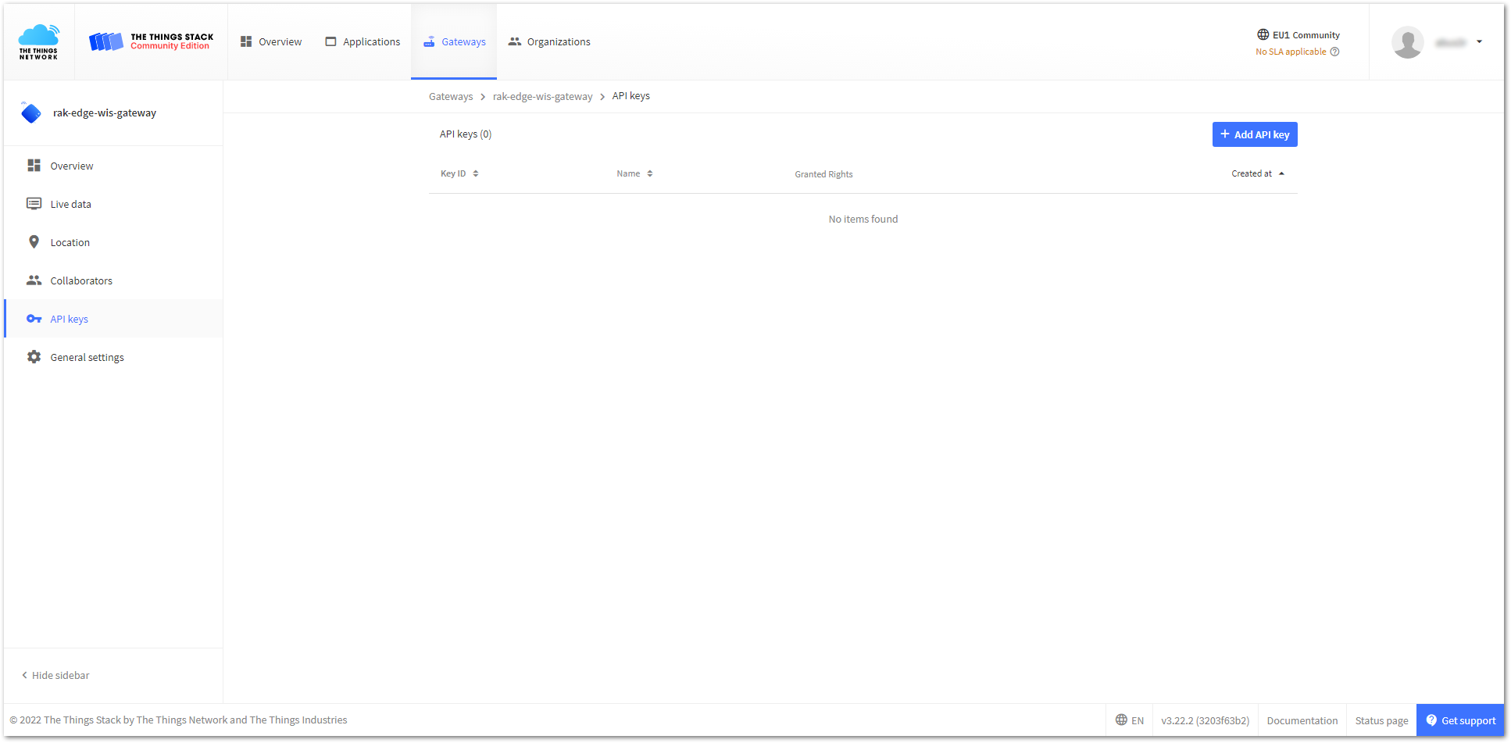The width and height of the screenshot is (1511, 743).
Task: Click the sidebar Overview dashboard icon
Action: (x=34, y=166)
